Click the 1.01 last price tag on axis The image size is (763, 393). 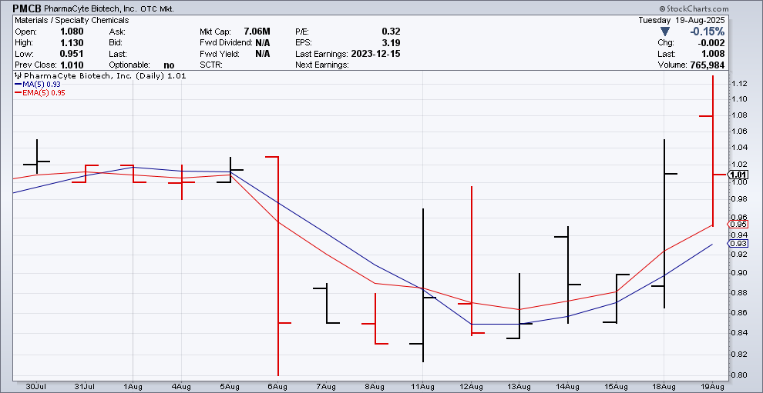[x=738, y=175]
